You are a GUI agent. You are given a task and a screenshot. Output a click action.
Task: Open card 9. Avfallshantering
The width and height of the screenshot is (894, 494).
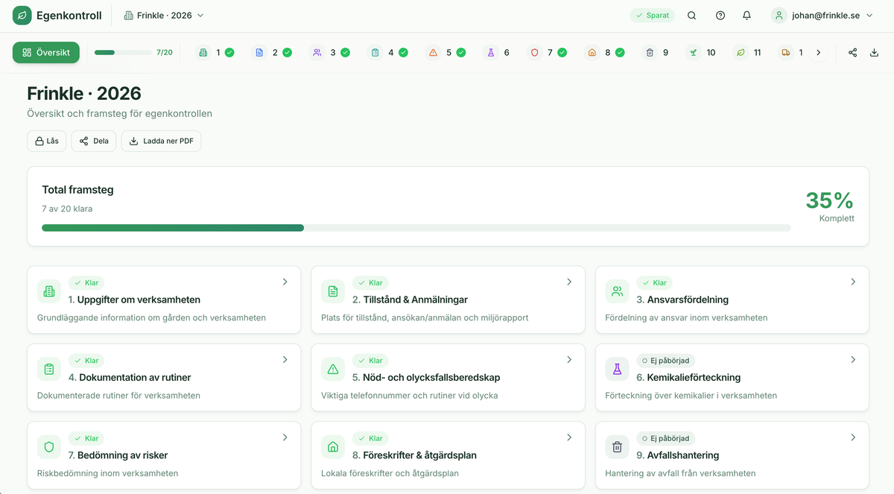[732, 455]
